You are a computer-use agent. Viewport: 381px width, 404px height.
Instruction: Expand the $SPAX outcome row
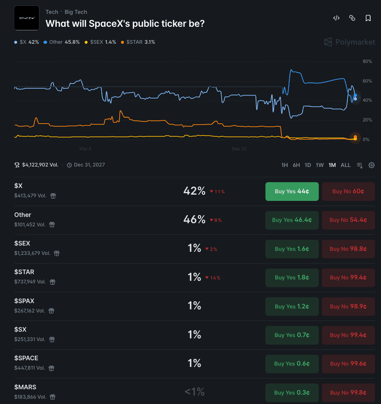pyautogui.click(x=134, y=306)
